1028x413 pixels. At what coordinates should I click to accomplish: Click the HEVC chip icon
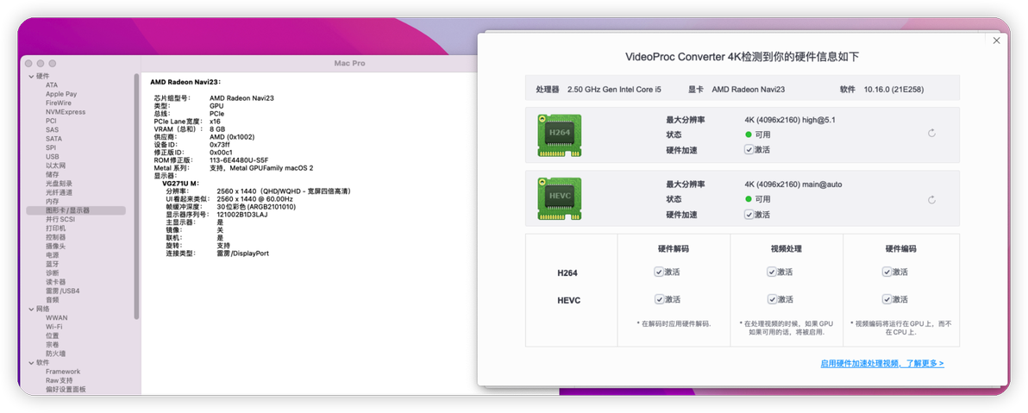click(x=559, y=198)
